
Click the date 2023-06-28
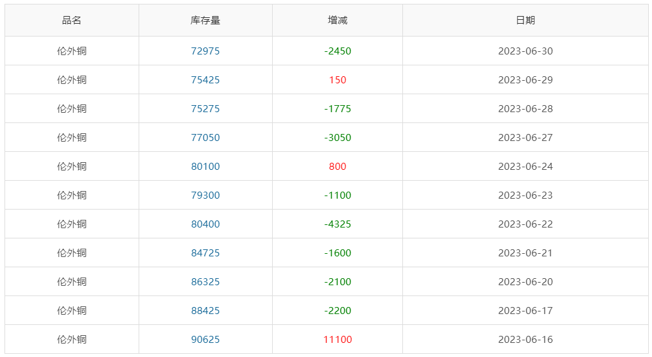(x=526, y=109)
